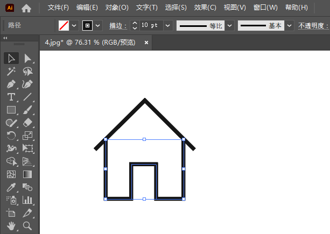Select the Free Transform tool
This screenshot has height=234, width=330.
pos(27,148)
